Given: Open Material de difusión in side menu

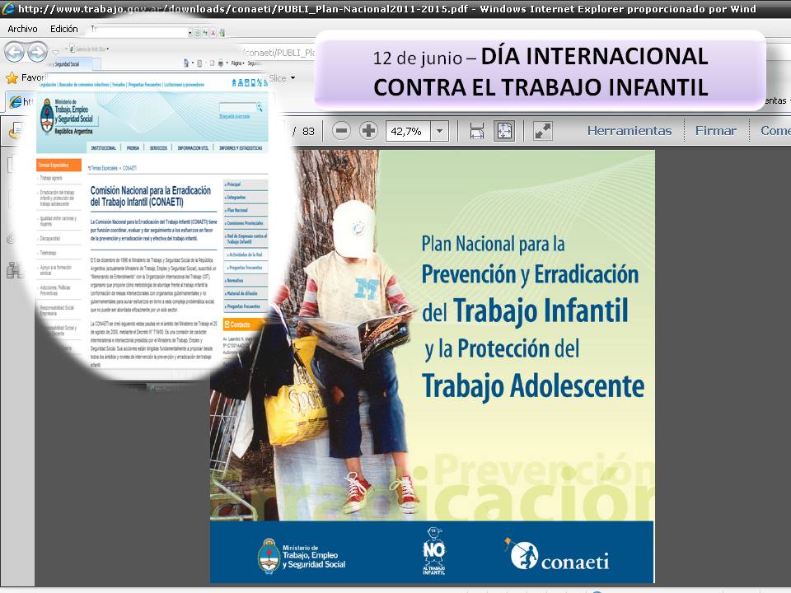Looking at the screenshot, I should [x=246, y=293].
